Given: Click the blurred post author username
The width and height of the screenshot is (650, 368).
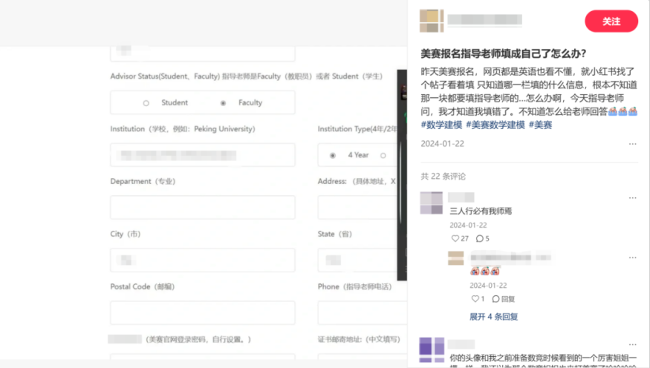Looking at the screenshot, I should [484, 19].
